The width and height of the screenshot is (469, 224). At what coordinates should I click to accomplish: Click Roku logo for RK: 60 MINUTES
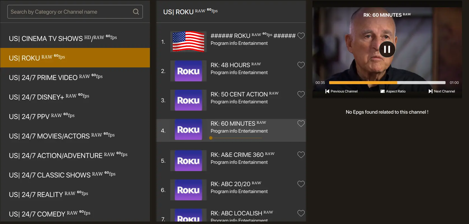(x=188, y=130)
